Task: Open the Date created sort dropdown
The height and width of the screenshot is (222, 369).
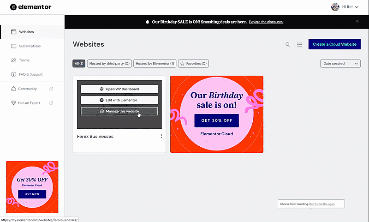Action: (340, 63)
